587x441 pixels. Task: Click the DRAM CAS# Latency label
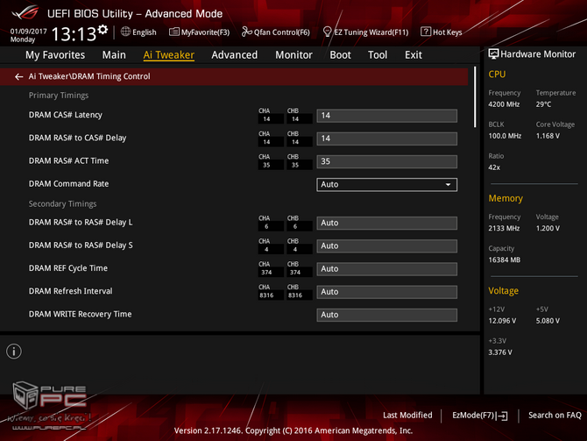tap(66, 115)
